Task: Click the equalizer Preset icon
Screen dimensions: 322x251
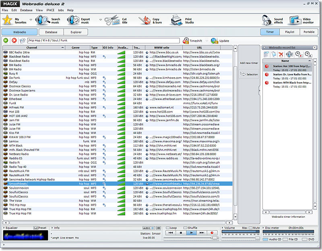Action: 36,228
